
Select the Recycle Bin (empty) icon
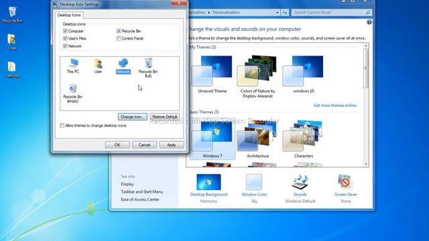(72, 93)
